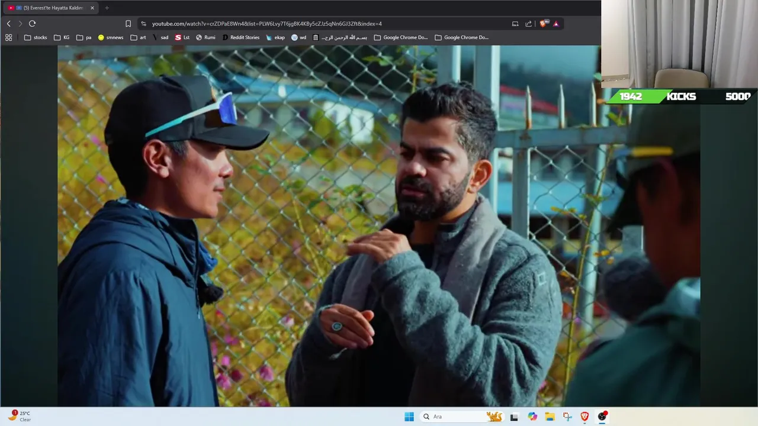Share this page via the share icon
This screenshot has height=426, width=758.
[528, 24]
